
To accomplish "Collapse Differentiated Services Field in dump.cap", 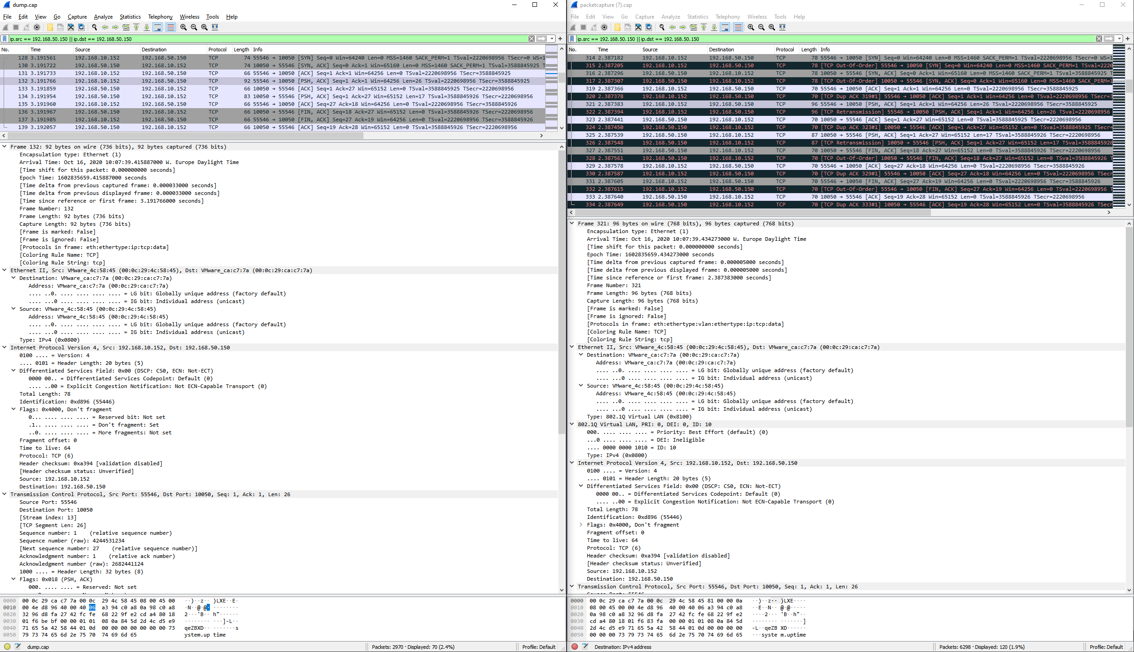I will click(14, 371).
